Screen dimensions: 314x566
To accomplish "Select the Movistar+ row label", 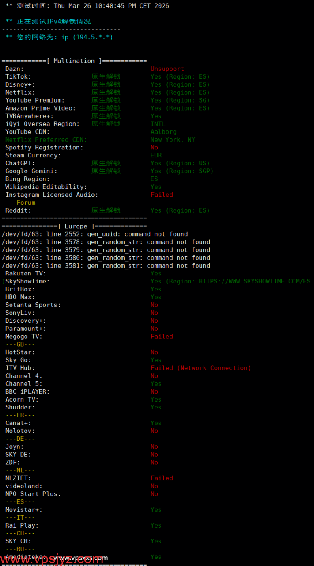I will point(24,510).
